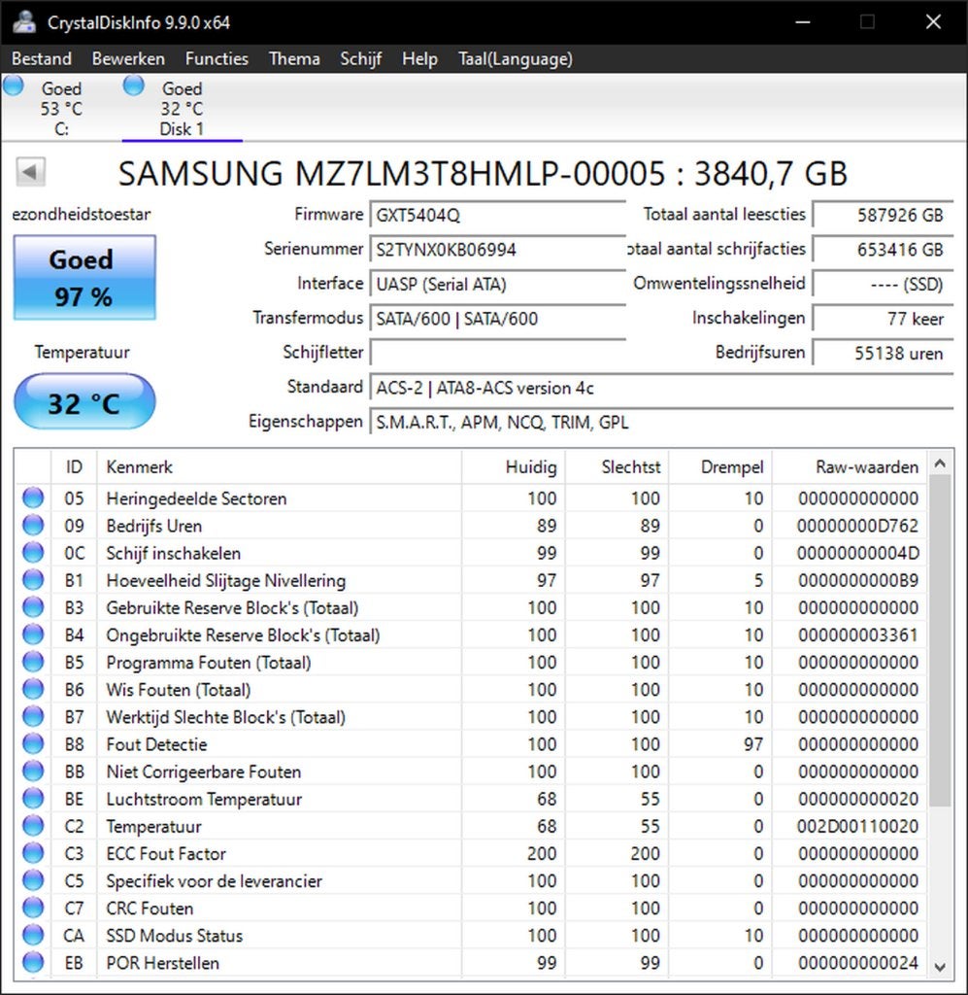Viewport: 968px width, 995px height.
Task: Open the Functies menu
Action: pos(217,58)
